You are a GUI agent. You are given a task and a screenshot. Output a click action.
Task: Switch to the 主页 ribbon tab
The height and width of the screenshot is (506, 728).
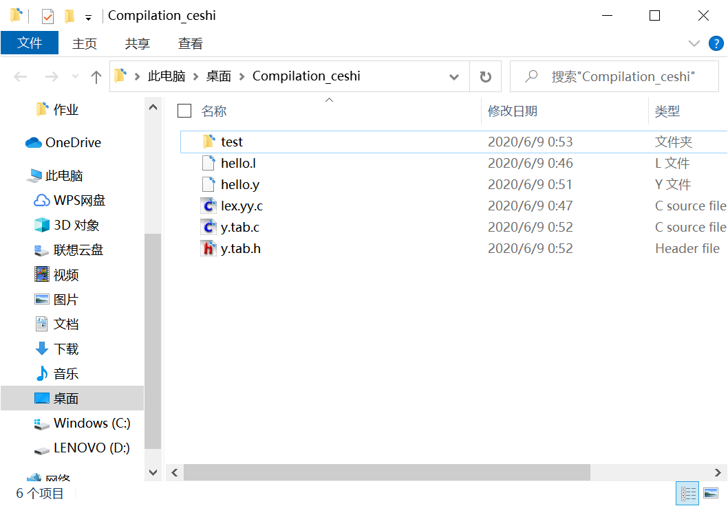point(85,43)
